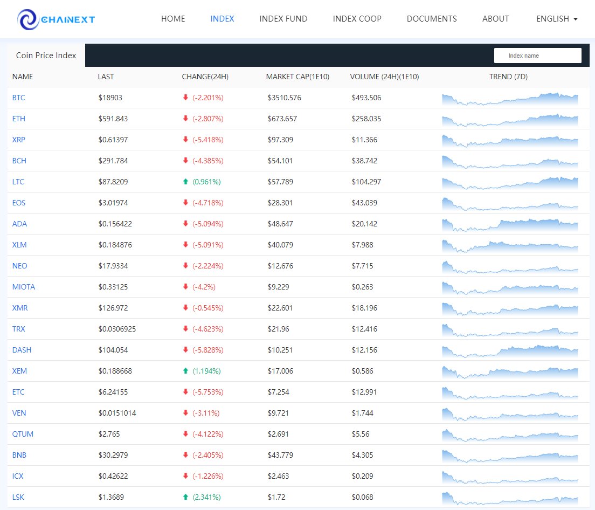
Task: Select TRX price $0.0306925
Action: pos(117,329)
